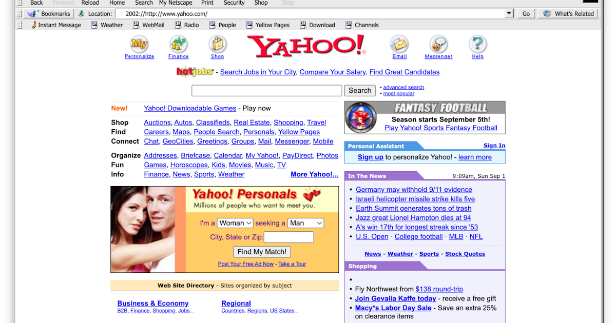Click the More Yahoo!... link
This screenshot has height=323, width=616.
coord(314,174)
